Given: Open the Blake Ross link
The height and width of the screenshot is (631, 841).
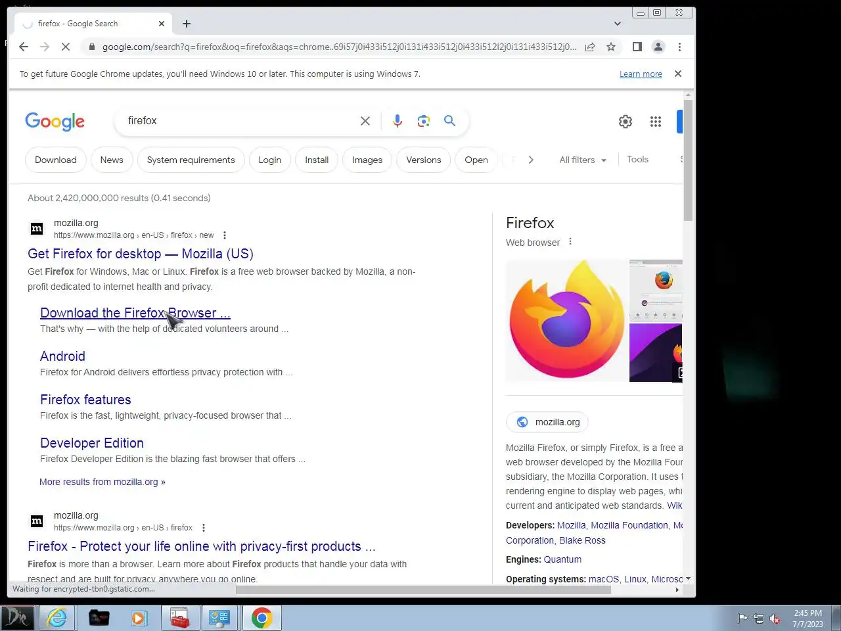Looking at the screenshot, I should (582, 540).
